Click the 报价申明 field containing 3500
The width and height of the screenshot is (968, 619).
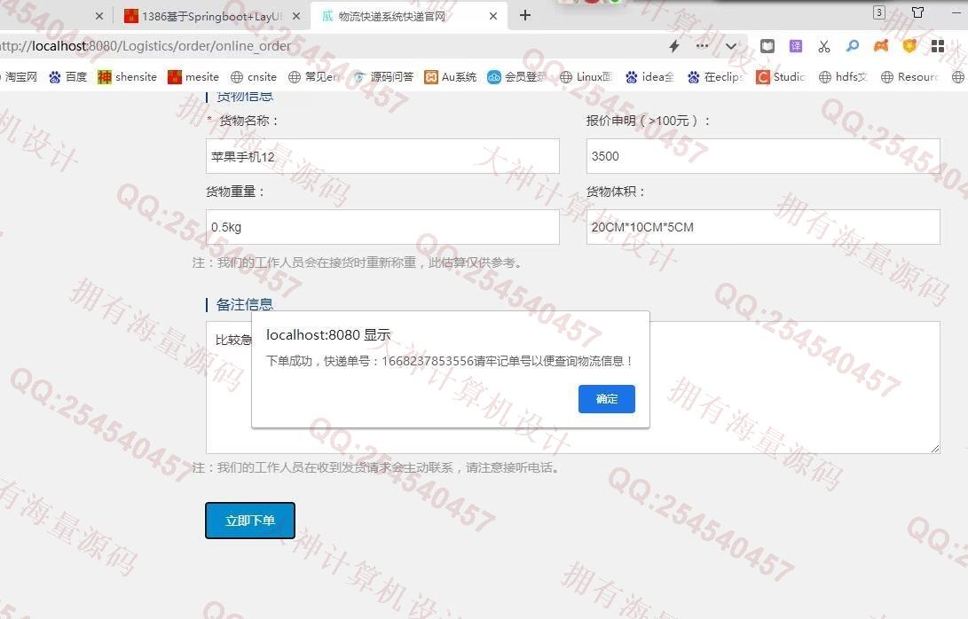[x=763, y=156]
